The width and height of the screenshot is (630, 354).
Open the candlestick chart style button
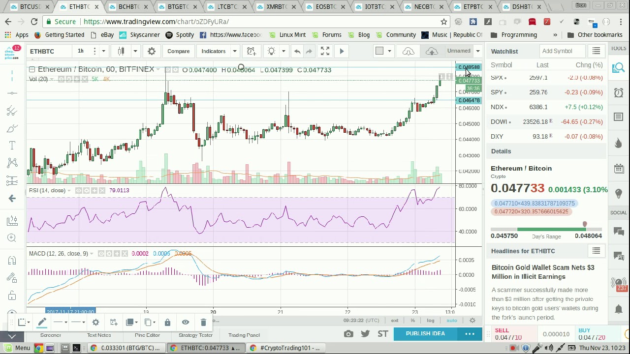point(121,51)
